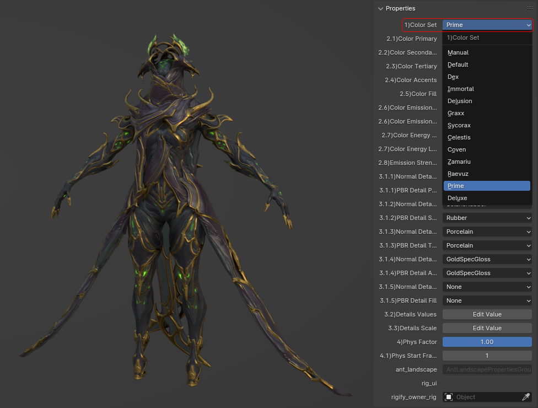Click the 2.4)Color Accents label
The width and height of the screenshot is (538, 408).
tap(411, 80)
